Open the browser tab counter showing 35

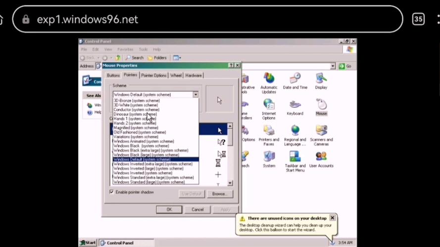[x=418, y=19]
